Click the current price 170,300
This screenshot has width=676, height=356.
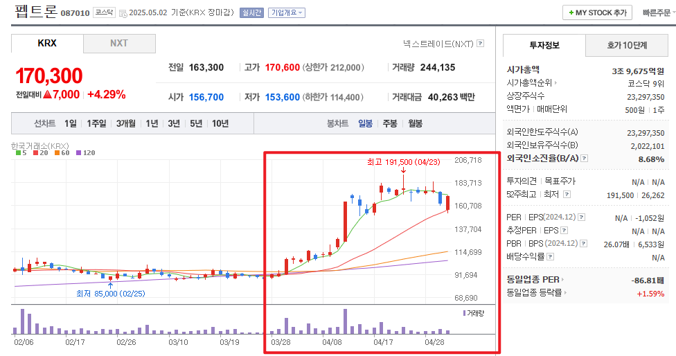tap(49, 76)
